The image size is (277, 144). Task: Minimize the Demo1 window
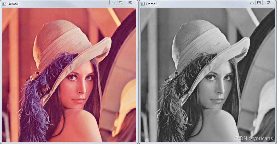113,3
